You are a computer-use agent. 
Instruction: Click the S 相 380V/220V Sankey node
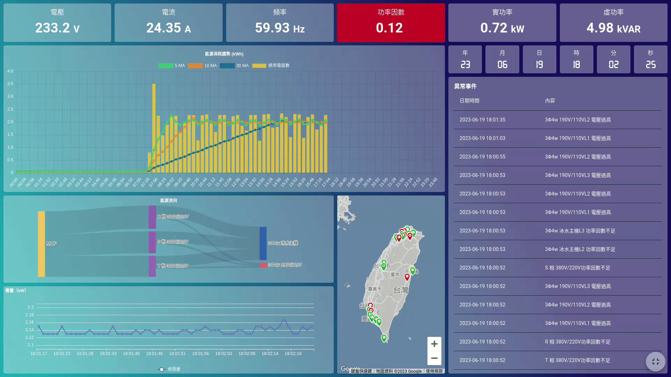(152, 242)
